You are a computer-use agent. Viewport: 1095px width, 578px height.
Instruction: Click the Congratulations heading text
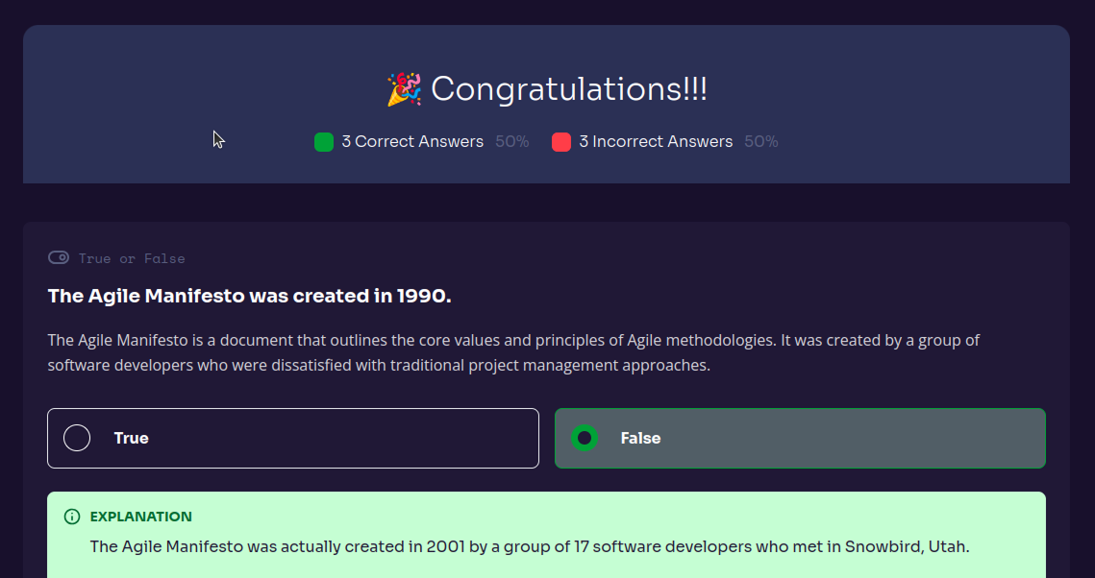tap(569, 89)
